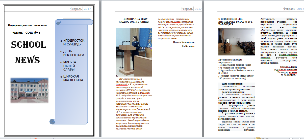Open Full Screen Reading view
This screenshot has height=139, width=304.
pos(263,138)
